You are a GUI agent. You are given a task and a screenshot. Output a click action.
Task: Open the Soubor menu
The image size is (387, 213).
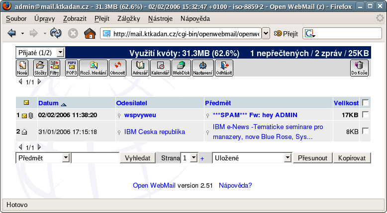pos(16,18)
